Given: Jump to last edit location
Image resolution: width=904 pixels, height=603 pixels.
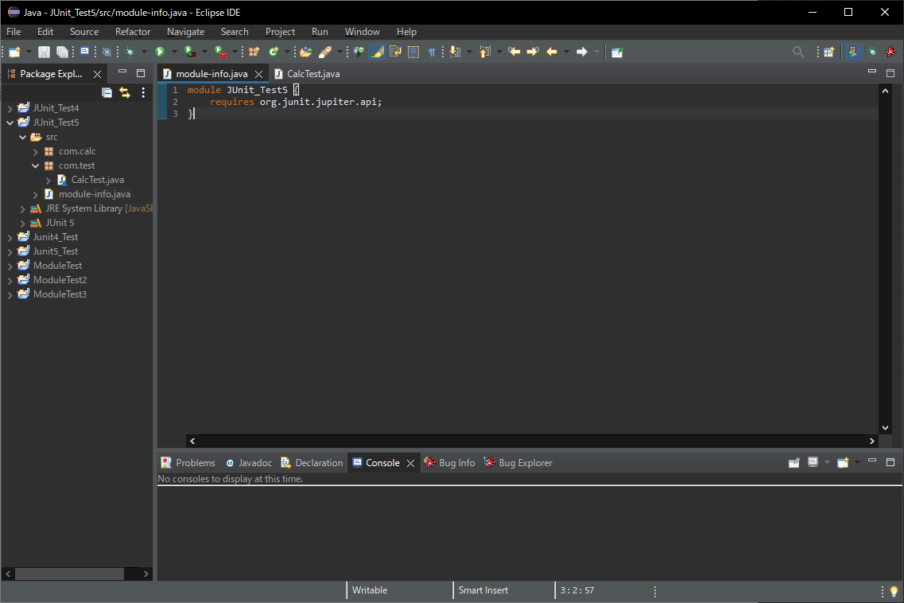Looking at the screenshot, I should tap(514, 52).
